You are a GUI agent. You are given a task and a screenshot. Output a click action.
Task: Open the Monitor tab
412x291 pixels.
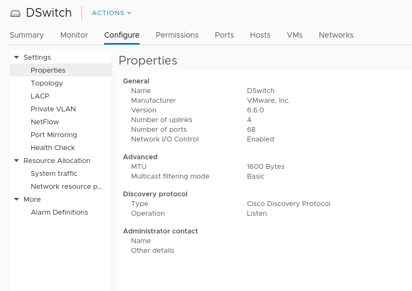74,35
